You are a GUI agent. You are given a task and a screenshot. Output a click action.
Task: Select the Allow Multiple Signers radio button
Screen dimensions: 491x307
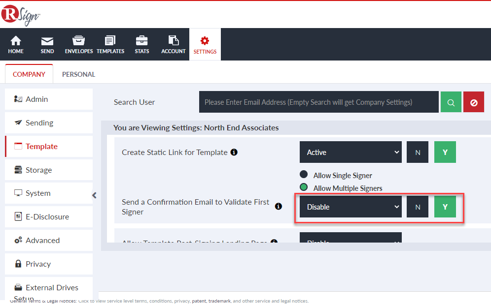304,187
